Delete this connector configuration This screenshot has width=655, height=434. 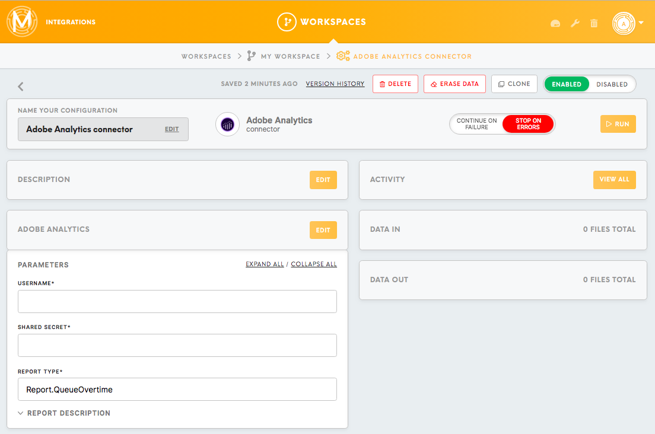[x=395, y=84]
